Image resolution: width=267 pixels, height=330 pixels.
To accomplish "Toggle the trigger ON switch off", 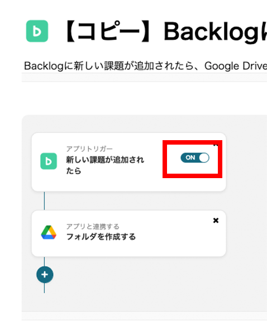I will (195, 157).
